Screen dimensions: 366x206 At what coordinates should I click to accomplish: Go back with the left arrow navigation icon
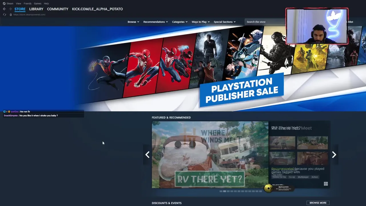point(4,9)
